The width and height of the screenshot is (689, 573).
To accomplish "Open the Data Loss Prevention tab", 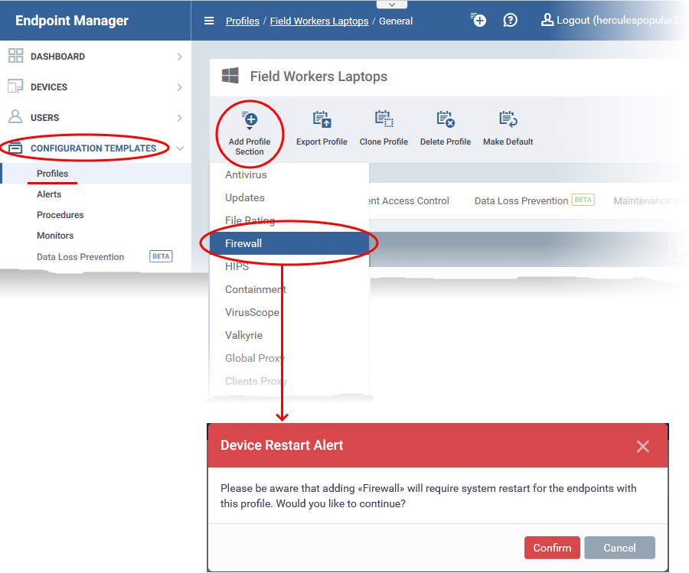I will (534, 200).
